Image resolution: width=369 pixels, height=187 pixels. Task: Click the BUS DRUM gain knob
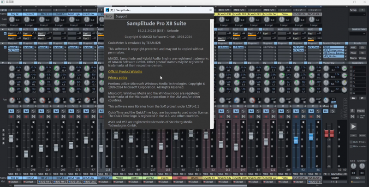click(x=297, y=20)
